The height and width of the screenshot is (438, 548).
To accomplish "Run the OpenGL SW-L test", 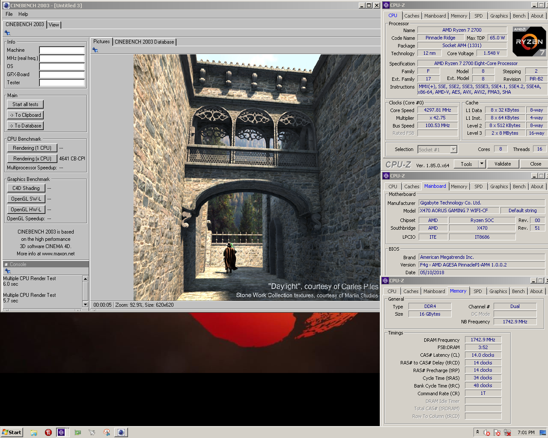I will (26, 199).
